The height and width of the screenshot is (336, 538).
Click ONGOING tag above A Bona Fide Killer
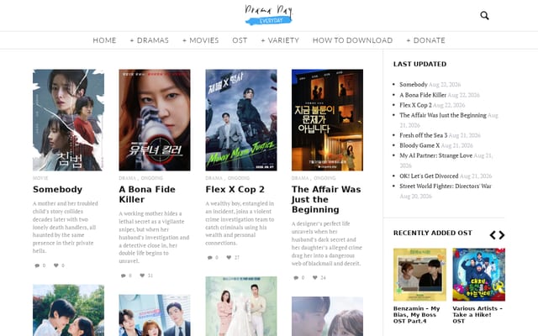click(152, 178)
